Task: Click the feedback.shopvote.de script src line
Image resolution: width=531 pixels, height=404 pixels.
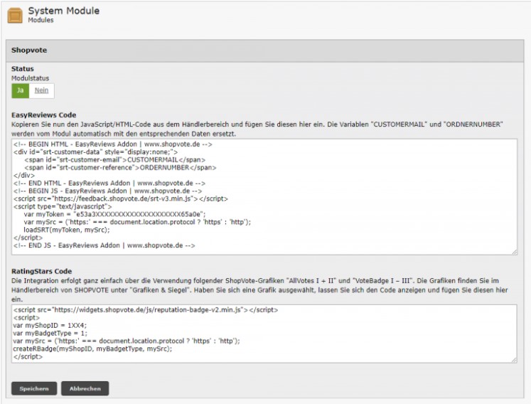Action: click(x=121, y=198)
